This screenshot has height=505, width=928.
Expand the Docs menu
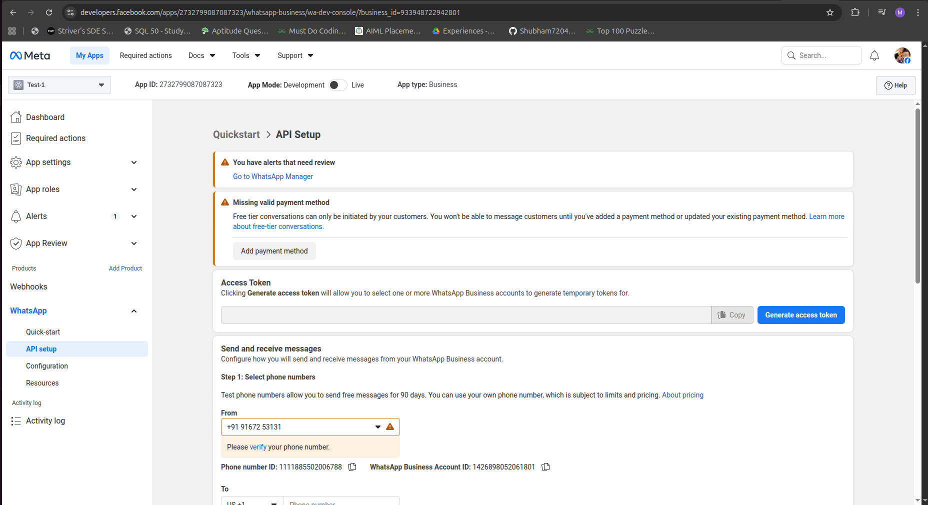[201, 55]
